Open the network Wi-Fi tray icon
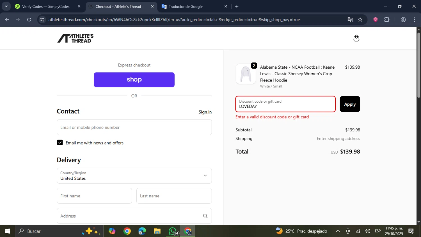The image size is (421, 237). [358, 231]
